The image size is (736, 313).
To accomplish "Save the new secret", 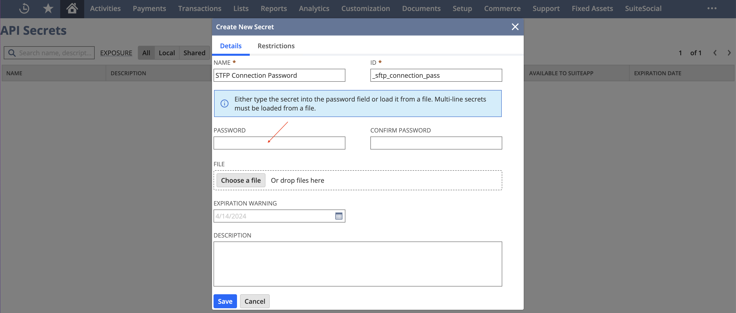I will click(225, 301).
